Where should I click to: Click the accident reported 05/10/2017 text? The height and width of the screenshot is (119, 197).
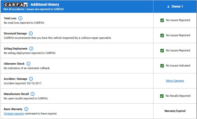[23, 84]
